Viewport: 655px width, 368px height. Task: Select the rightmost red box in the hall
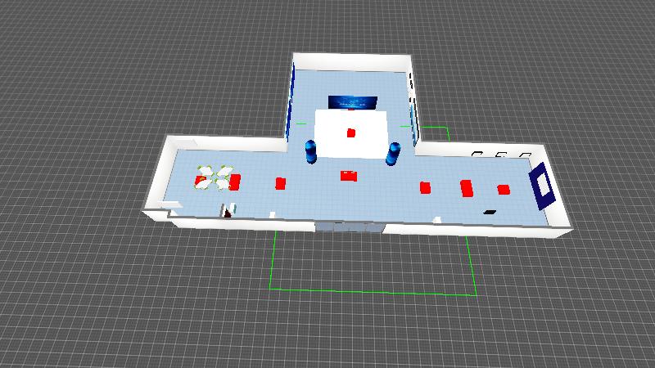(504, 190)
